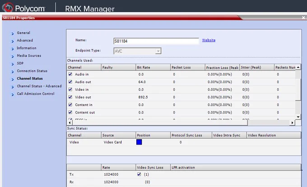
Task: Open the Website link
Action: click(x=209, y=40)
